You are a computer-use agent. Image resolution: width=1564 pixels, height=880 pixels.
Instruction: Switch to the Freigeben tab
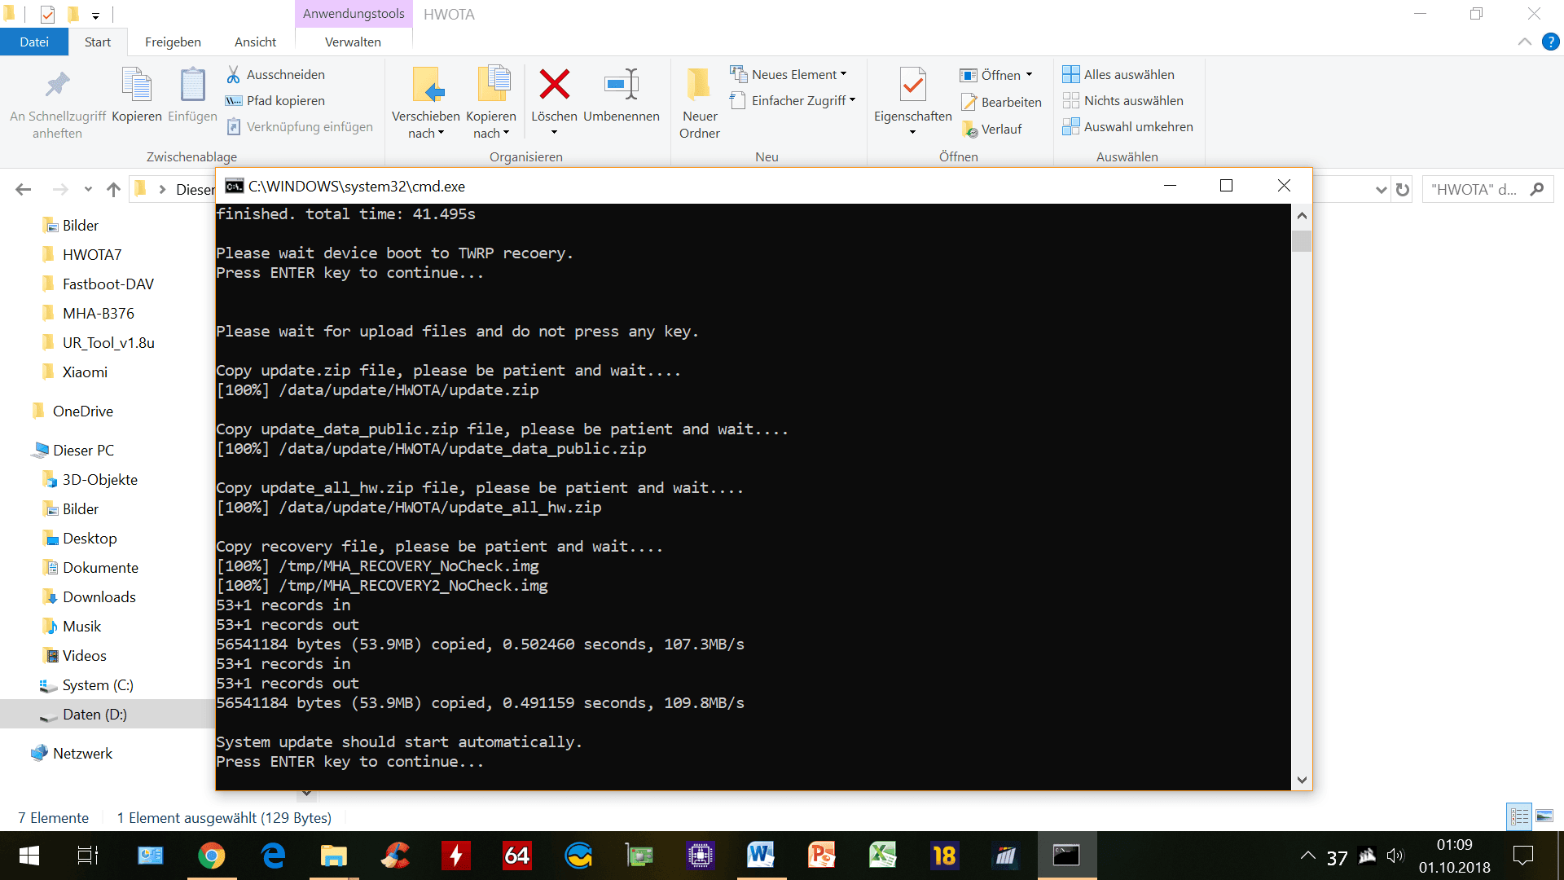(x=173, y=42)
